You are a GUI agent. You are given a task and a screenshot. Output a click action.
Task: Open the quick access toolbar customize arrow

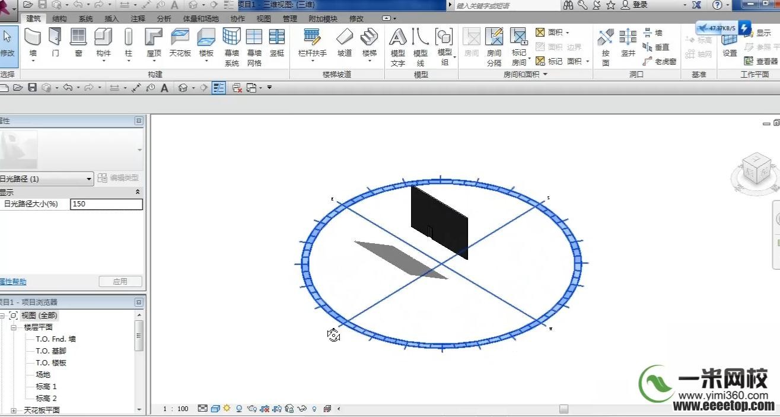click(269, 87)
